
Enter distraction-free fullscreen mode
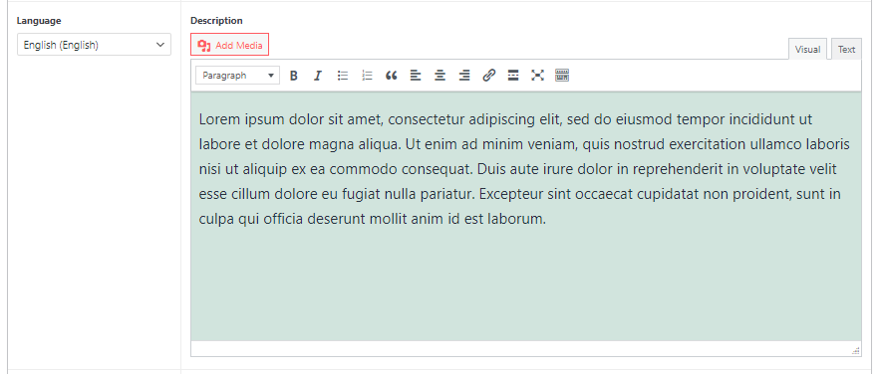point(537,76)
